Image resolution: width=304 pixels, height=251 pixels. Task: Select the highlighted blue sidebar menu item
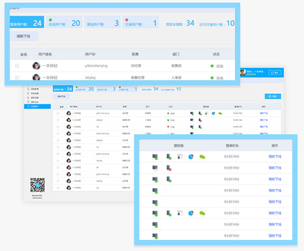point(37,106)
